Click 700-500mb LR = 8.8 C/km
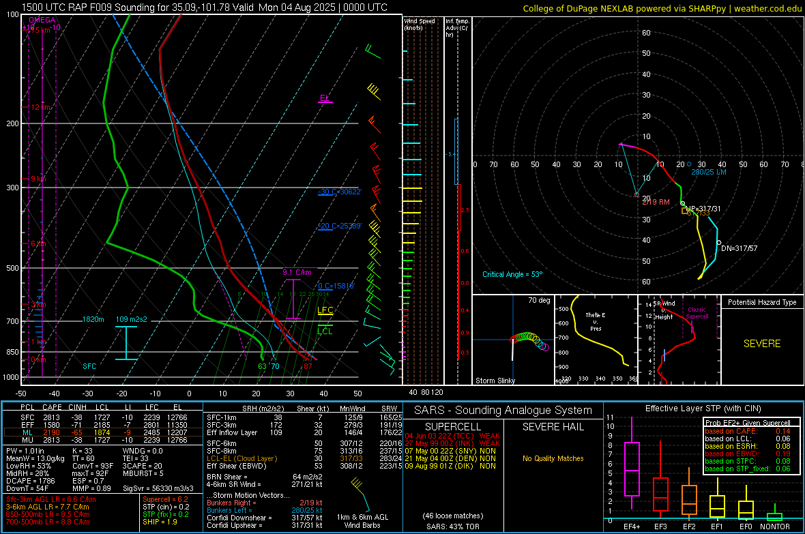Image resolution: width=805 pixels, height=534 pixels. pos(48,522)
